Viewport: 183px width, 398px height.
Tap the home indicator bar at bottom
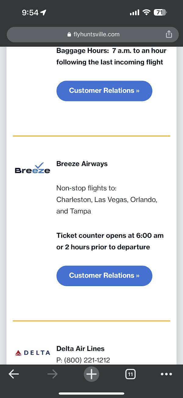click(x=91, y=393)
